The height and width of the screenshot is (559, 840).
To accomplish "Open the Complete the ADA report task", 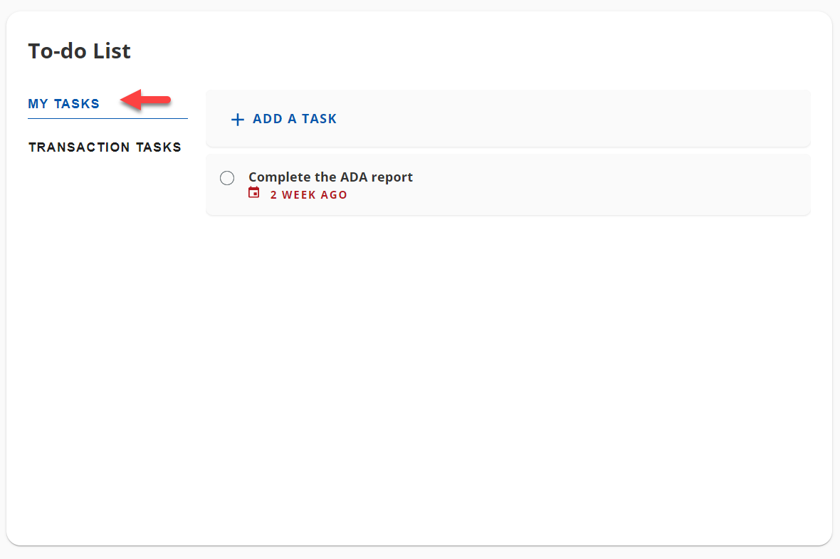I will [x=330, y=177].
